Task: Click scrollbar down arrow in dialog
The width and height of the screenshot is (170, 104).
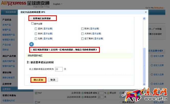Action: pyautogui.click(x=144, y=84)
